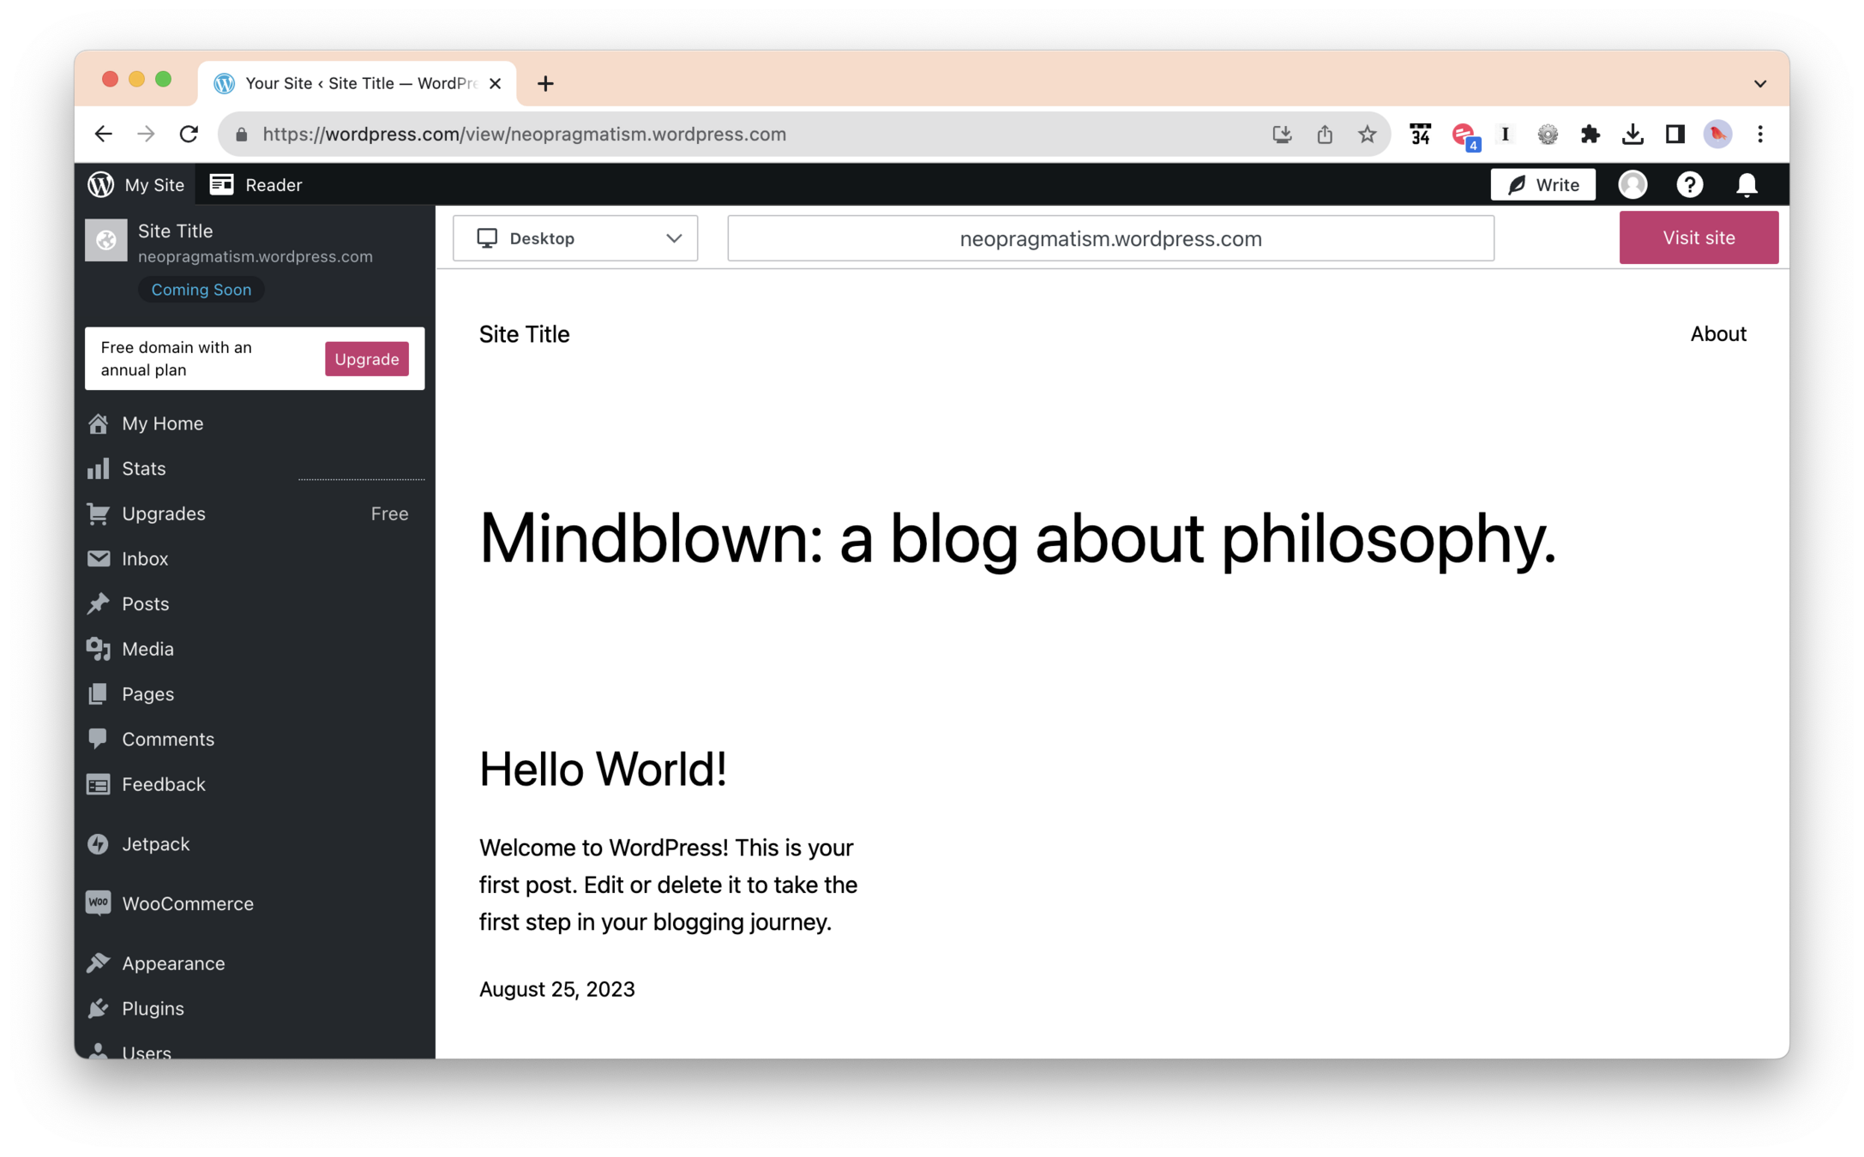Viewport: 1864px width, 1157px height.
Task: Open Appearance in the sidebar menu
Action: (x=172, y=963)
